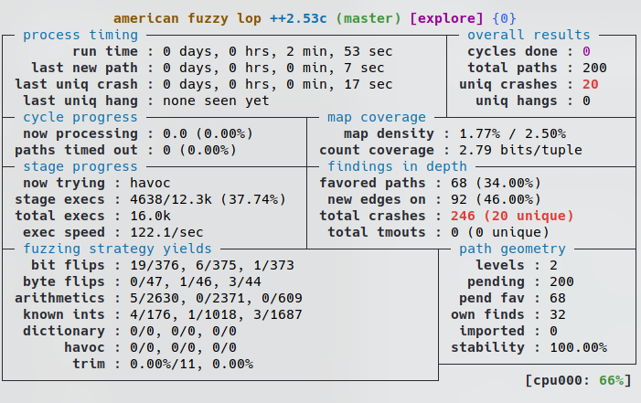Select bit flips value '19/376, 6/375, 1/373'
Image resolution: width=641 pixels, height=403 pixels.
click(x=212, y=265)
